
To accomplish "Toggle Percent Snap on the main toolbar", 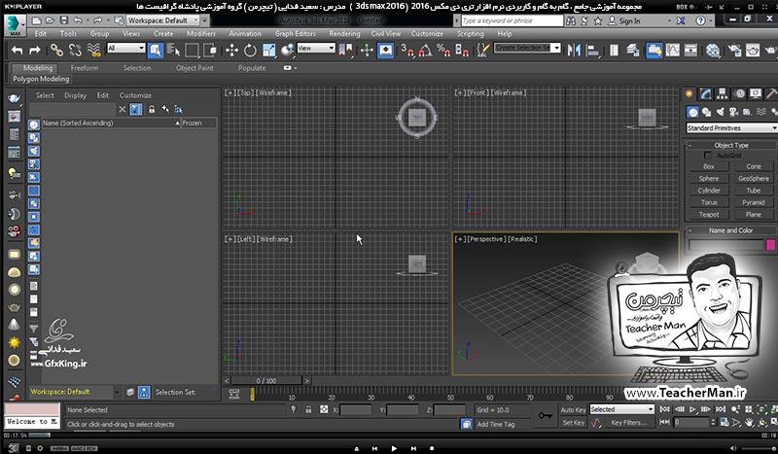I will click(443, 51).
